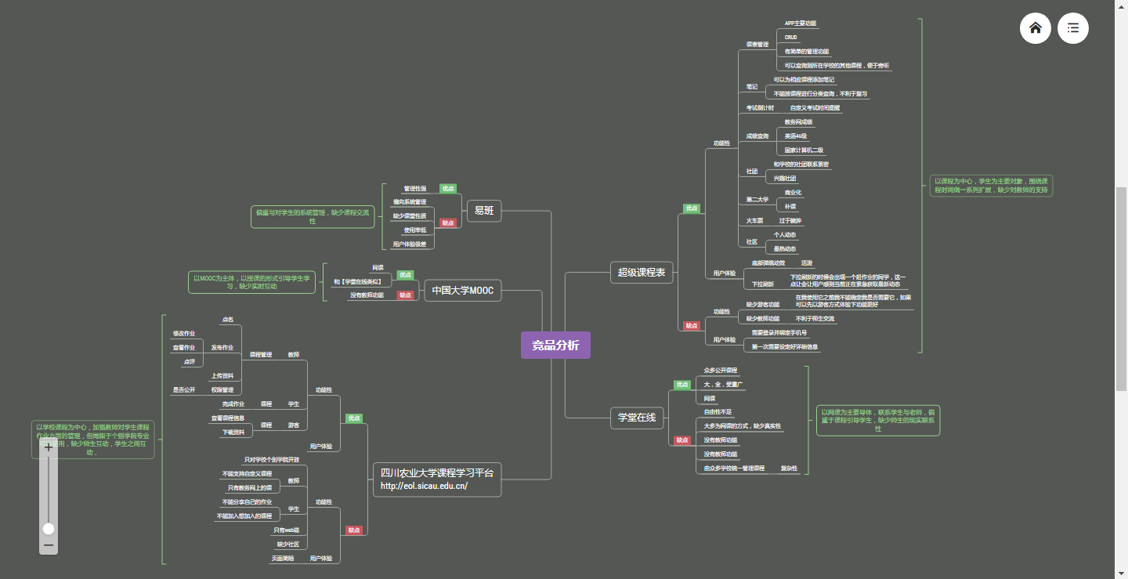Zoom in with the plus icon
The width and height of the screenshot is (1128, 579).
pos(49,447)
